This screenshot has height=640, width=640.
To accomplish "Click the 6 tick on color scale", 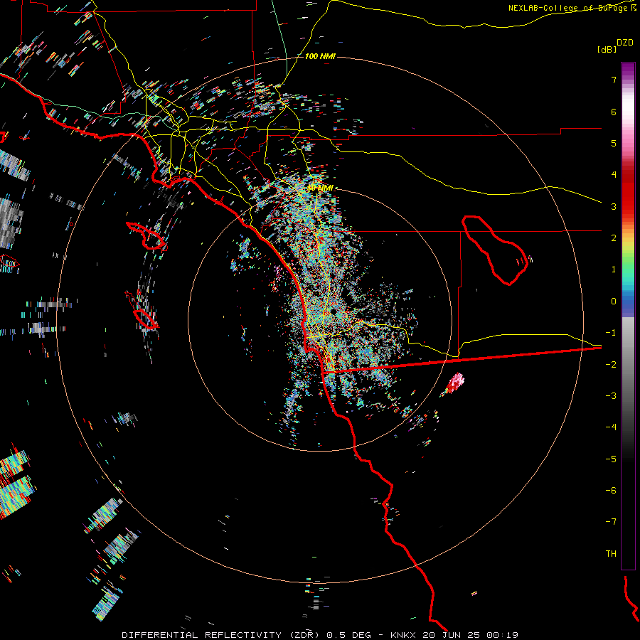I will pyautogui.click(x=614, y=112).
